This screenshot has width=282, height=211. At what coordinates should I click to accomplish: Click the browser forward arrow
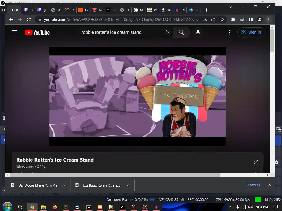(20, 20)
